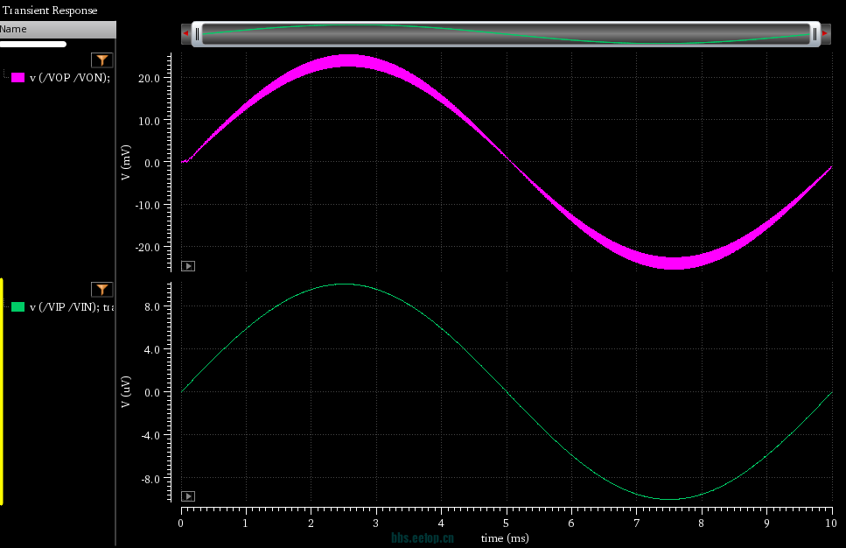Click the magenta output waveform peak near 2.5 ms

348,60
